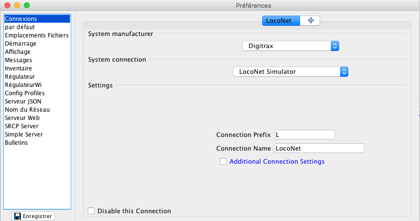Click the red close window button
Screen dimensions: 420x221
(7, 5)
